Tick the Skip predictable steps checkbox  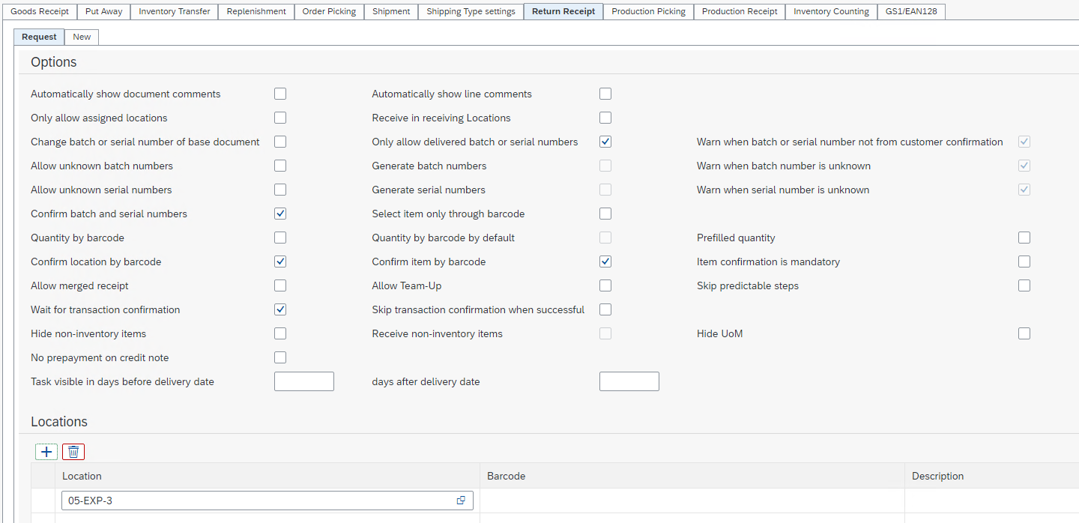coord(1024,285)
